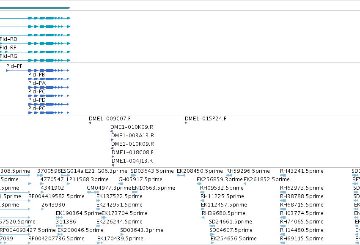Select EST RH39680.5prime
Screen dimensions: 360x245
pyautogui.click(x=223, y=213)
